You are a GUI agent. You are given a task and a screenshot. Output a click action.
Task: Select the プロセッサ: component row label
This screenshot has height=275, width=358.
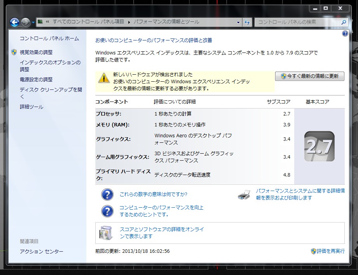point(109,114)
